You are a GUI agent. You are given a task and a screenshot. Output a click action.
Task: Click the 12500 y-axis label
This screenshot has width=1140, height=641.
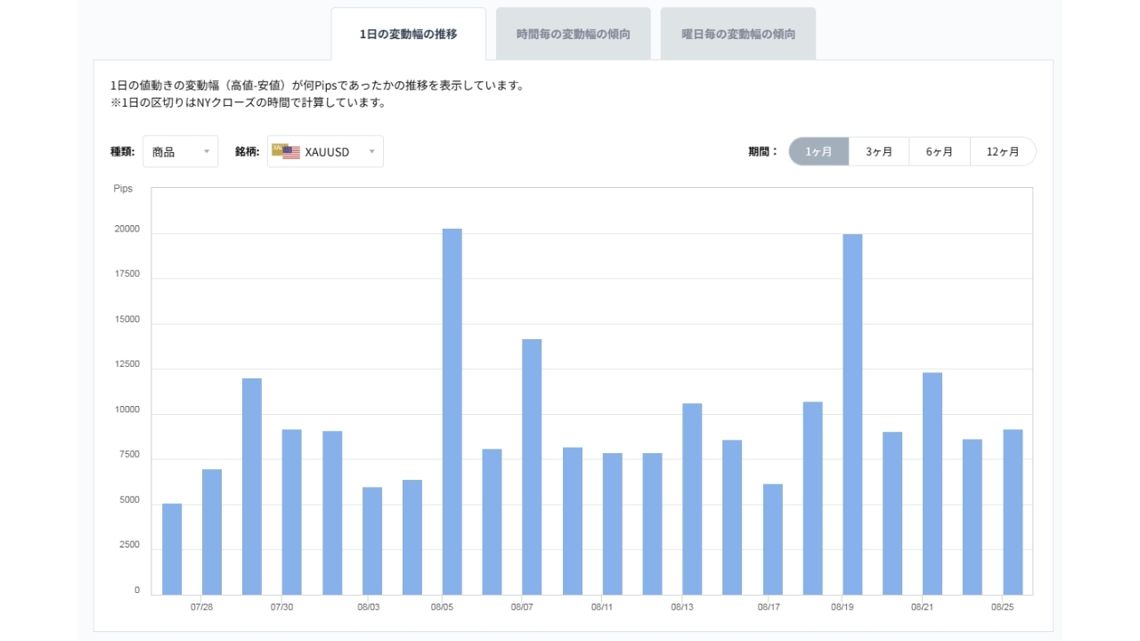[126, 365]
